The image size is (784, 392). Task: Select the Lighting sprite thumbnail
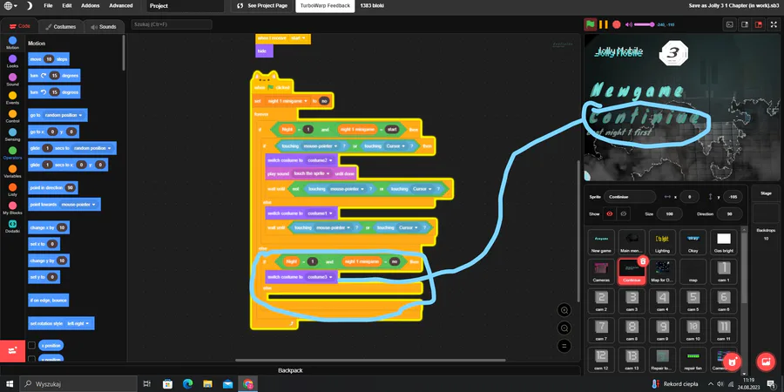pyautogui.click(x=662, y=243)
